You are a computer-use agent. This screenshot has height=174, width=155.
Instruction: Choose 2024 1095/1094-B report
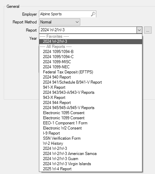click(x=90, y=52)
